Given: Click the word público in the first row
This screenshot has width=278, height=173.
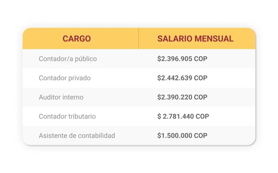Looking at the screenshot, I should [86, 59].
